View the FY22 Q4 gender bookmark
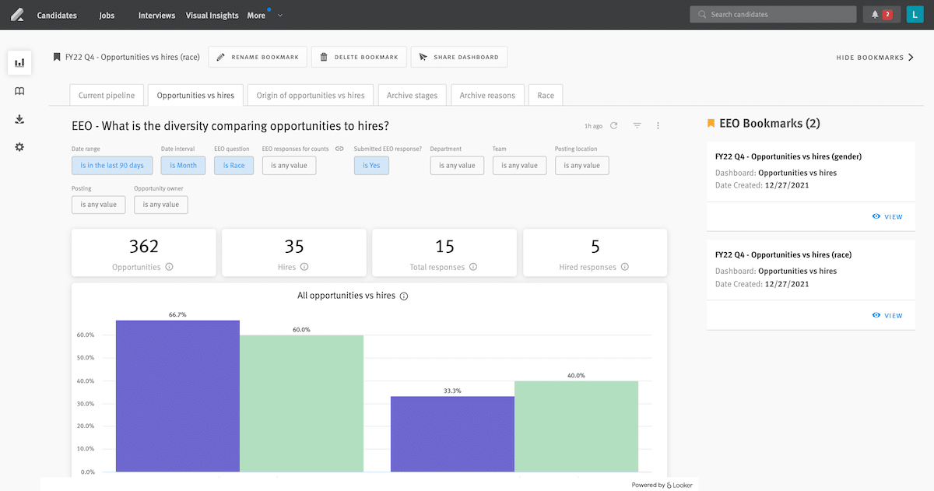 point(888,217)
